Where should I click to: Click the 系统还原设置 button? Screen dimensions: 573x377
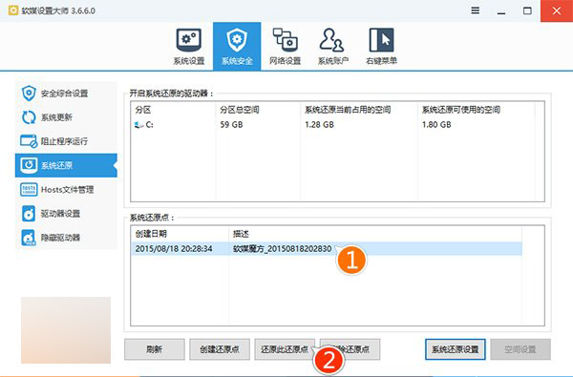[x=455, y=349]
